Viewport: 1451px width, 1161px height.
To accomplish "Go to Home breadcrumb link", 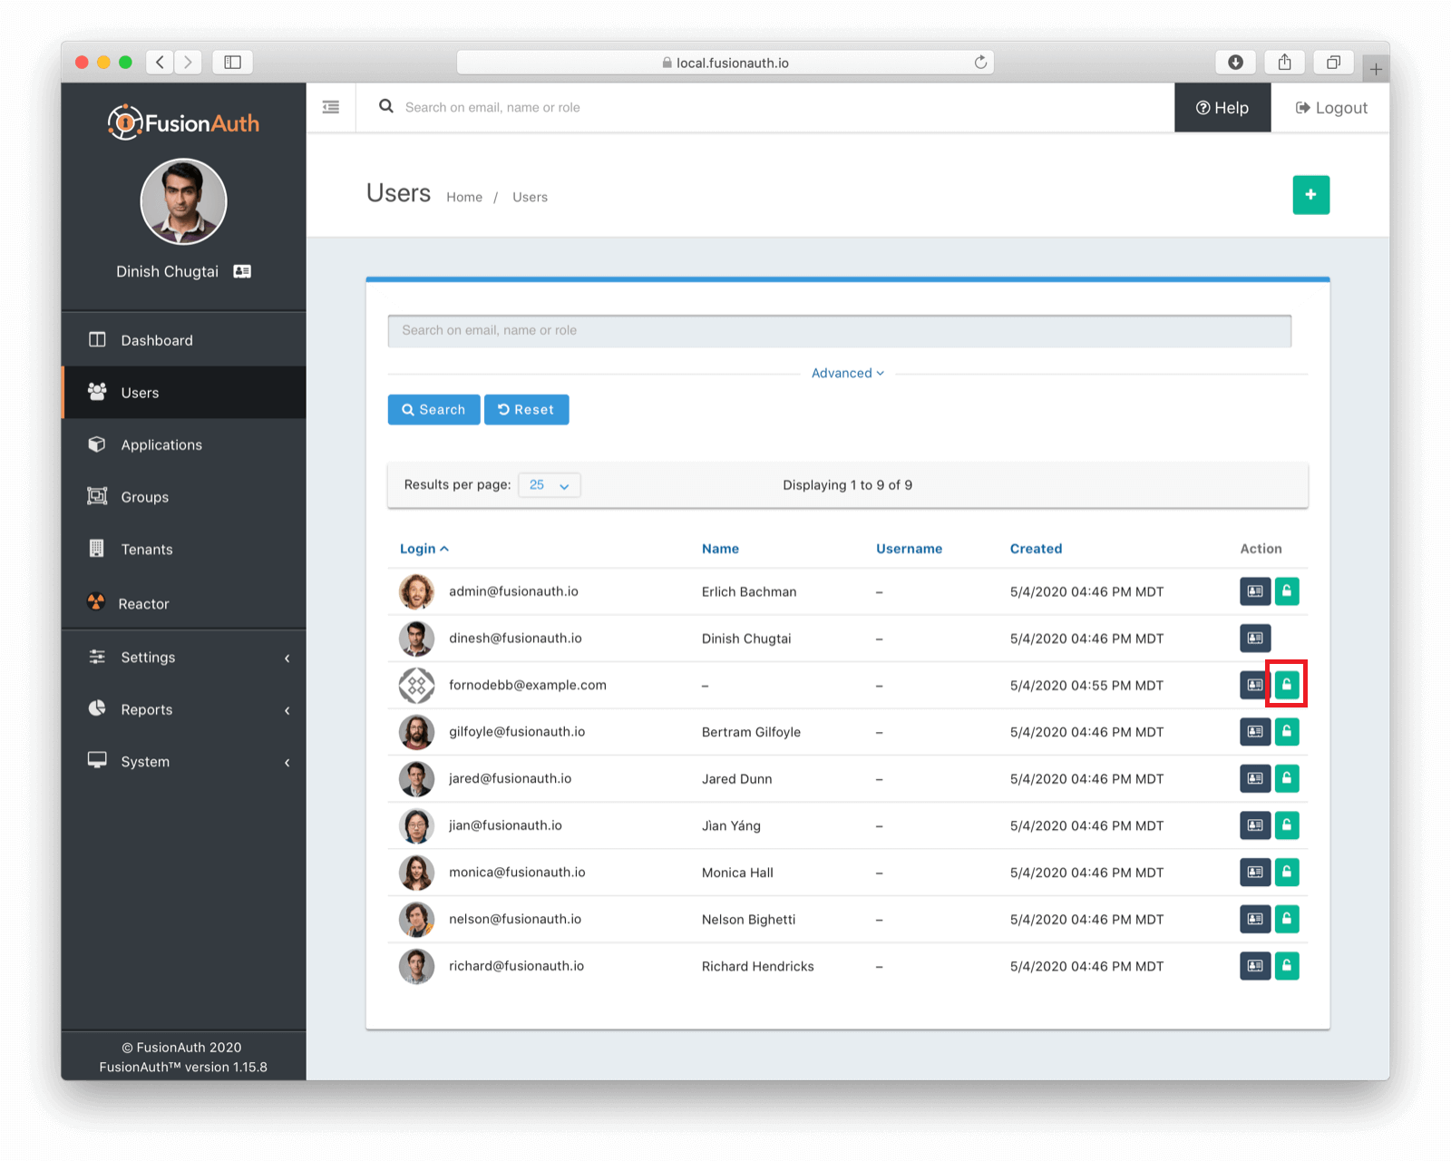I will pos(464,197).
